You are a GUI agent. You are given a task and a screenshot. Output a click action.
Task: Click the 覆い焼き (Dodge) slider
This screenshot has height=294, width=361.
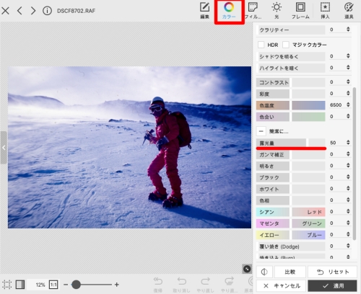[291, 246]
